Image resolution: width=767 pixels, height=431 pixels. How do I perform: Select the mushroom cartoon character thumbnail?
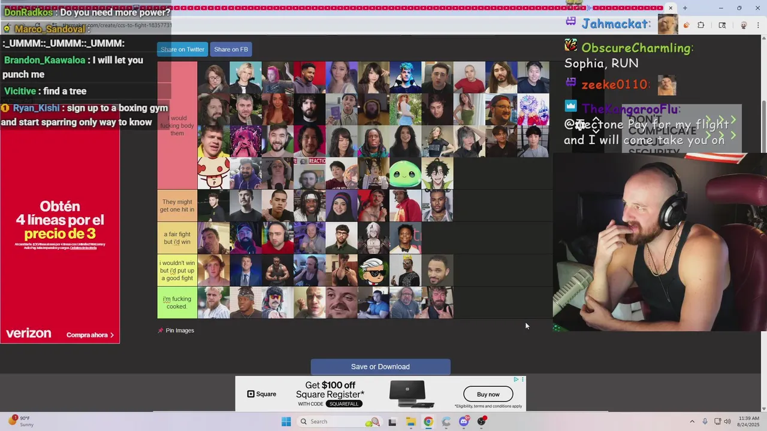coord(213,174)
